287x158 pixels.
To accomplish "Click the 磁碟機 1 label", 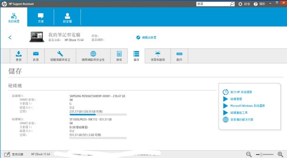I will 18,96.
